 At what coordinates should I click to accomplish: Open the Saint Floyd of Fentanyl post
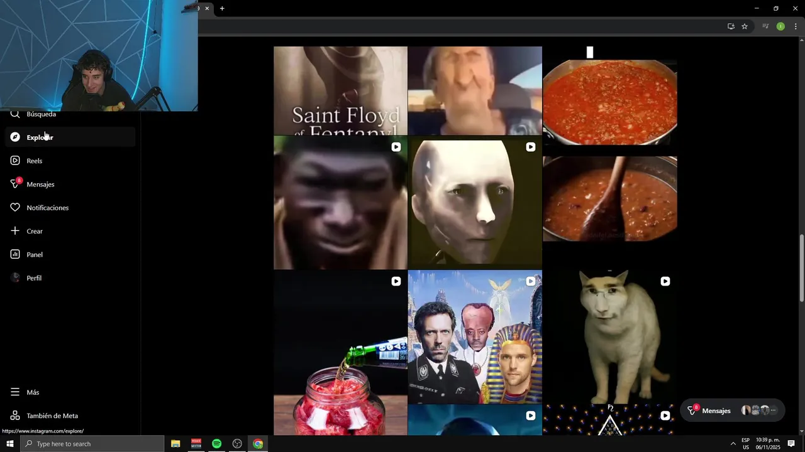(x=340, y=90)
